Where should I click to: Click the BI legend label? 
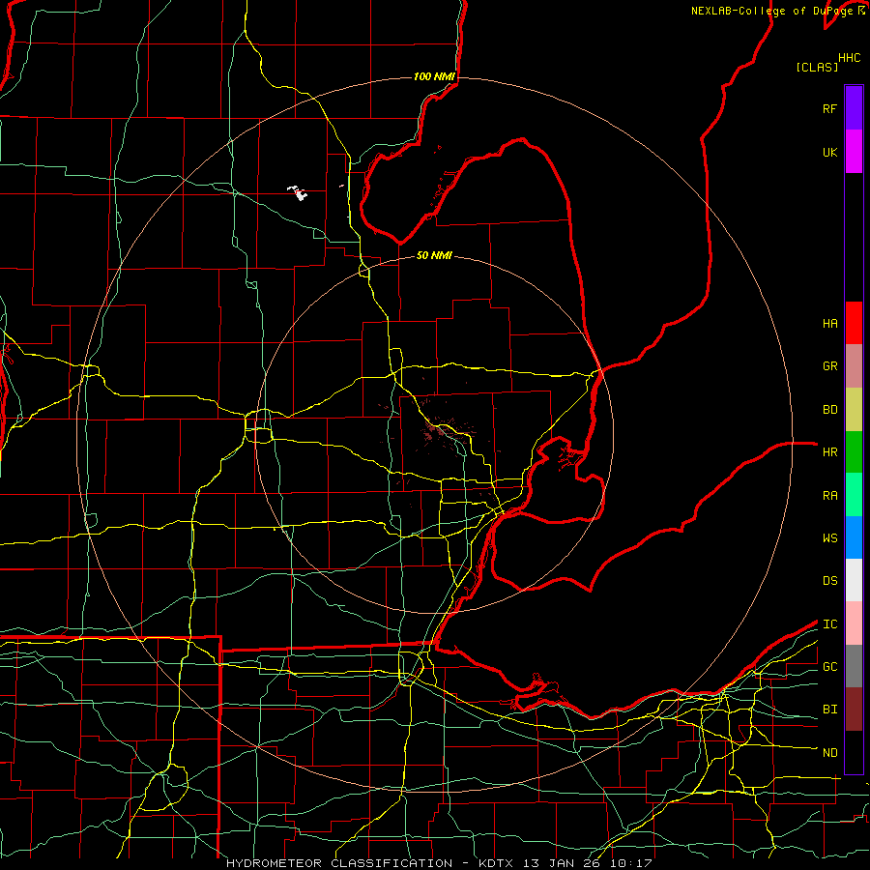(830, 710)
